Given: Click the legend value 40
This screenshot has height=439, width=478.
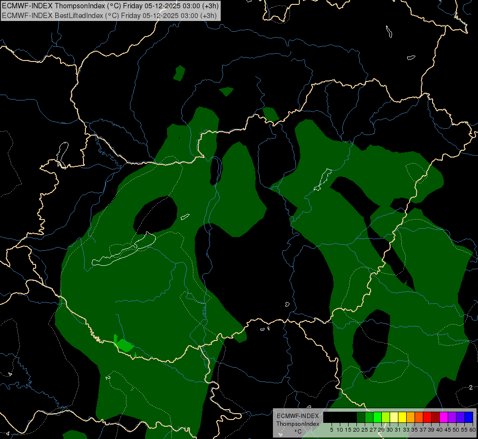Looking at the screenshot, I should click(x=439, y=430).
